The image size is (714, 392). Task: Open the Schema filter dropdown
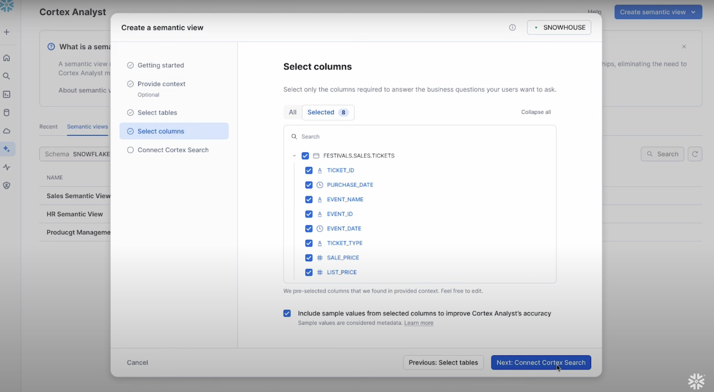pyautogui.click(x=75, y=154)
